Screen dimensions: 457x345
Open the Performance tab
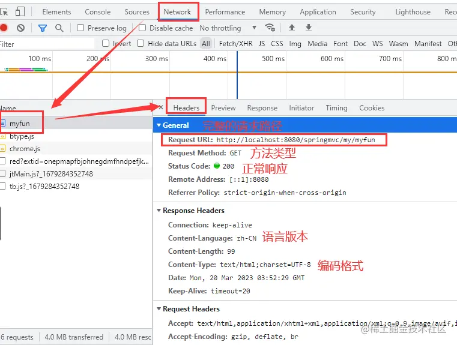tap(225, 12)
